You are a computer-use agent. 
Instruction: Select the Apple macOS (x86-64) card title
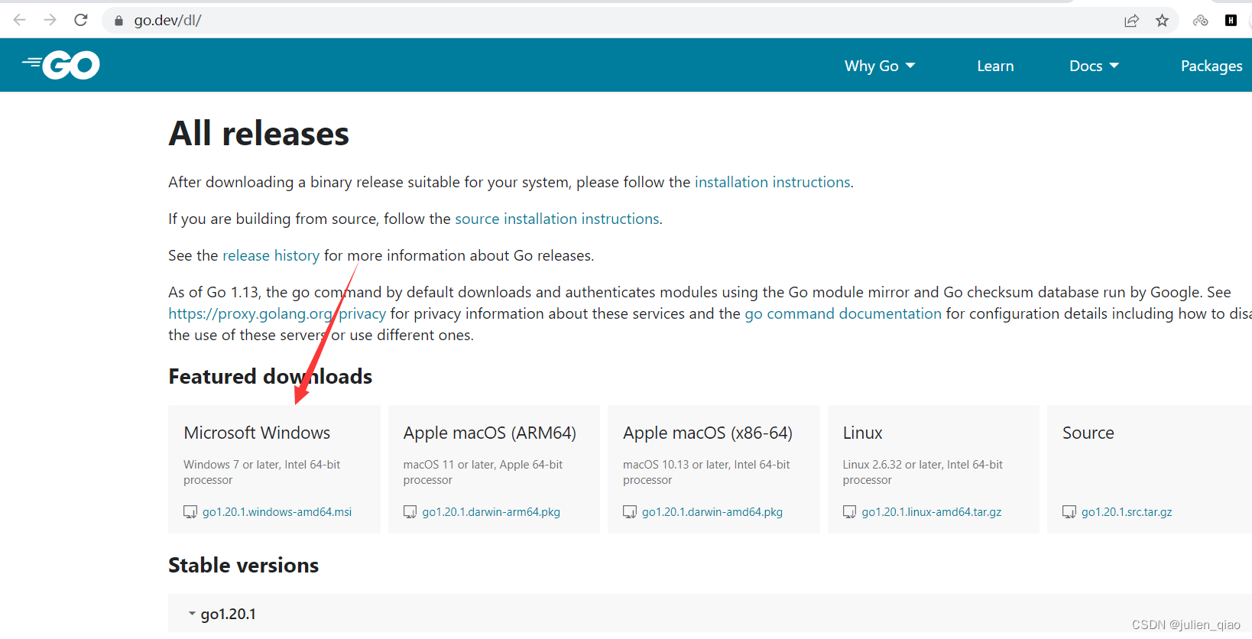(708, 433)
